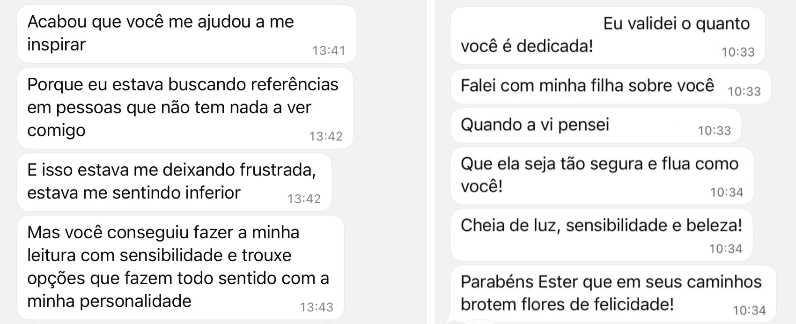Tap the 13:42 timestamp beside "sentindo inferior"
Viewport: 796px width, 324px height.
pos(304,199)
